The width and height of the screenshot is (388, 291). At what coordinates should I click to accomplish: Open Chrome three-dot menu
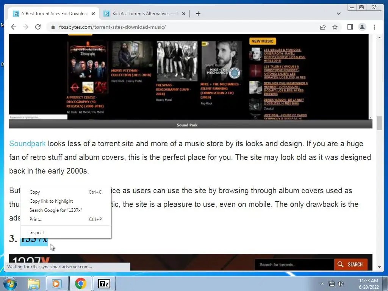[x=374, y=27]
